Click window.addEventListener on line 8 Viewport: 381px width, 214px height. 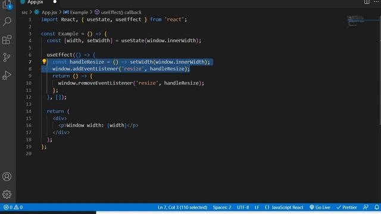pos(85,69)
